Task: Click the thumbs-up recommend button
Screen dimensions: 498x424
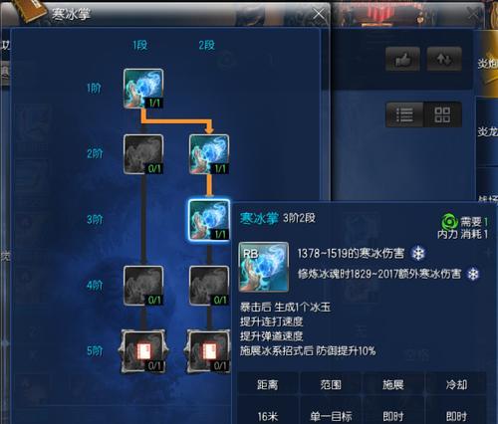Action: [x=402, y=59]
